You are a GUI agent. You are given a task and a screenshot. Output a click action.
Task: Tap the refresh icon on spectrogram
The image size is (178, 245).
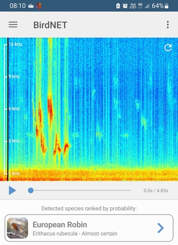(168, 48)
